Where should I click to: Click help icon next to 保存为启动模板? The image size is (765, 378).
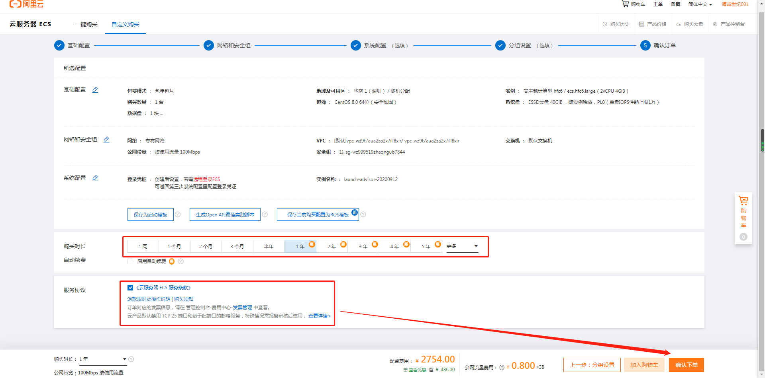[178, 214]
